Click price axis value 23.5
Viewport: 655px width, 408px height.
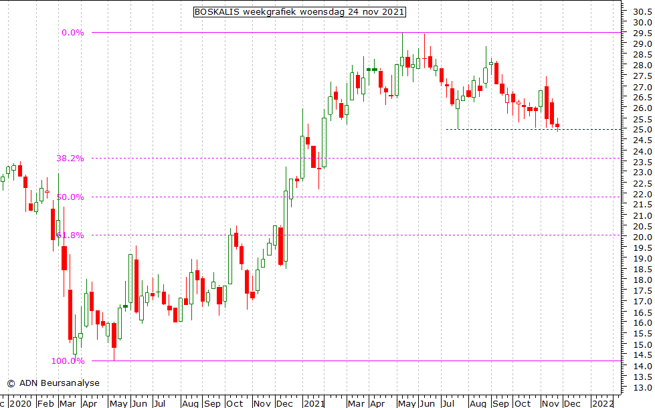point(642,162)
